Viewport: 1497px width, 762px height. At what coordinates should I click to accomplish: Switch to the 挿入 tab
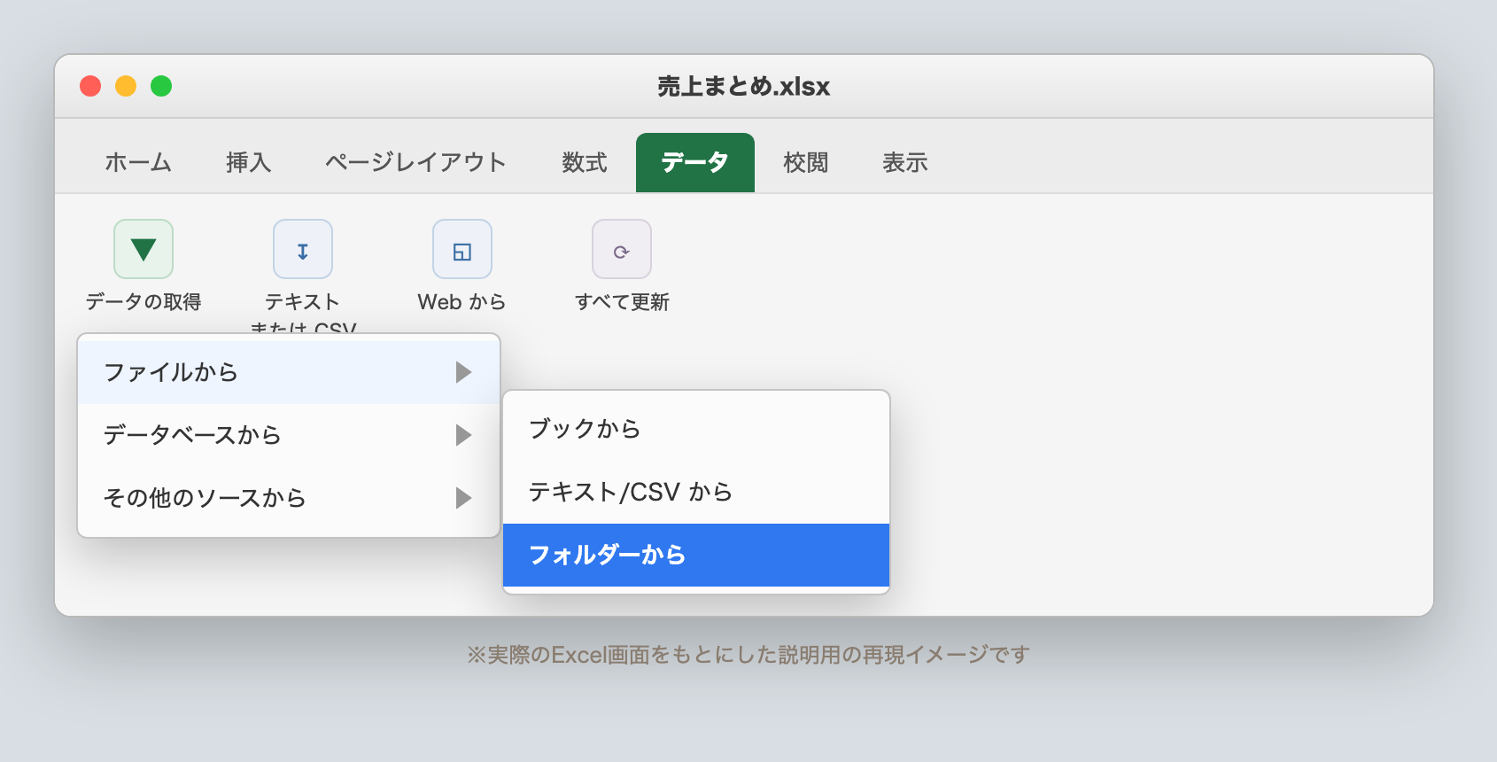(248, 163)
